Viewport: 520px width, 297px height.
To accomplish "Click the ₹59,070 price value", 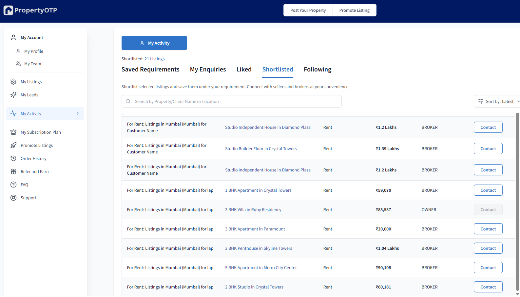I will click(x=383, y=190).
